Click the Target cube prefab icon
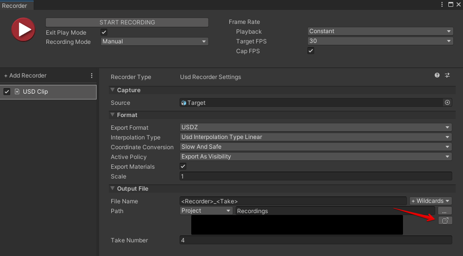Screen dimensions: 463x256 pyautogui.click(x=183, y=103)
